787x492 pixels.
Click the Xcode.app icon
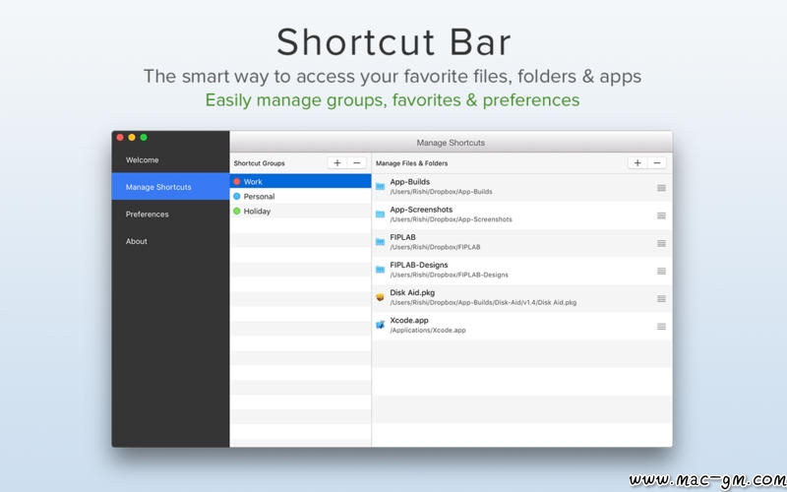click(380, 325)
